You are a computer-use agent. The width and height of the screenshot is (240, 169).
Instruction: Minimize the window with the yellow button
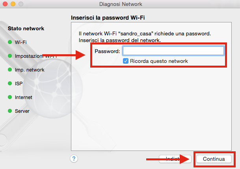13,4
